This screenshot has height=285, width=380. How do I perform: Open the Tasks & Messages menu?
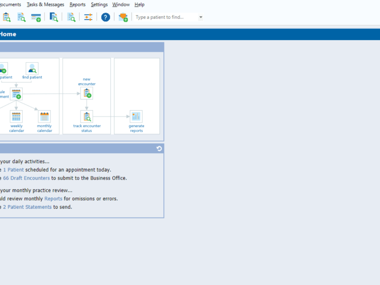(x=45, y=5)
